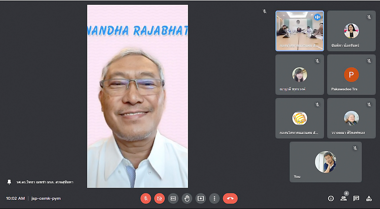Click the meeting code jsp-cemk-pym
The image size is (380, 209).
click(x=46, y=198)
